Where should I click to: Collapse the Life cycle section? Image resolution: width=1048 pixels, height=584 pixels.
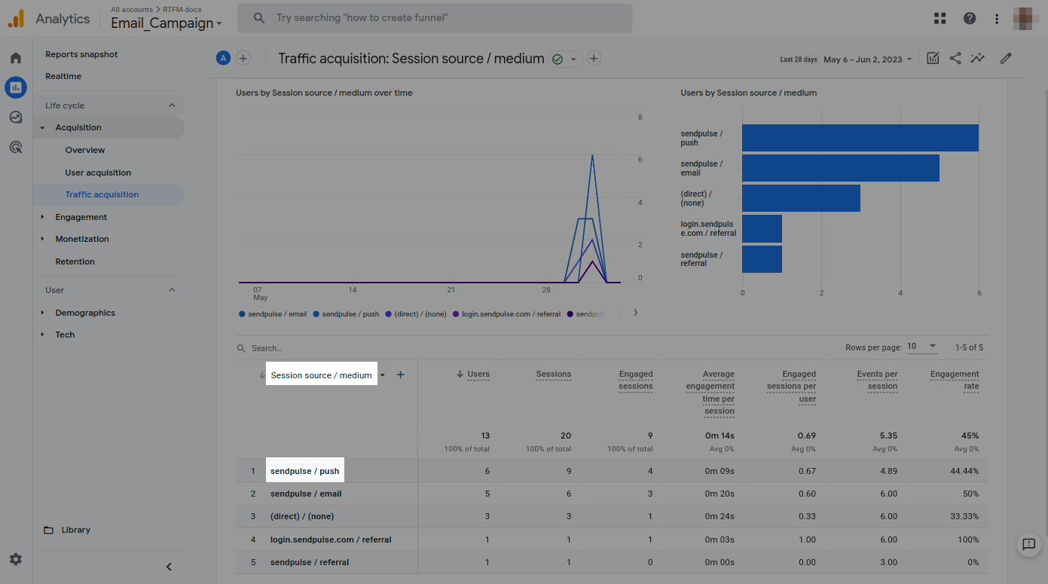(x=172, y=105)
